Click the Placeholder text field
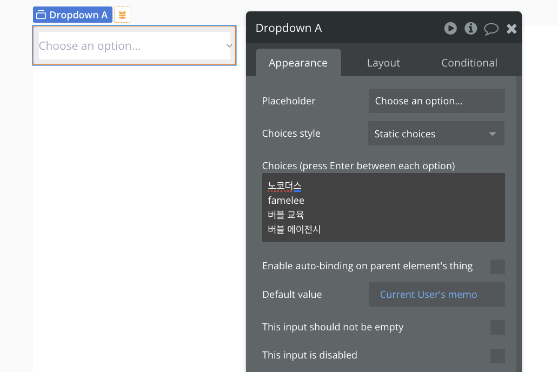The width and height of the screenshot is (558, 372). click(x=436, y=101)
